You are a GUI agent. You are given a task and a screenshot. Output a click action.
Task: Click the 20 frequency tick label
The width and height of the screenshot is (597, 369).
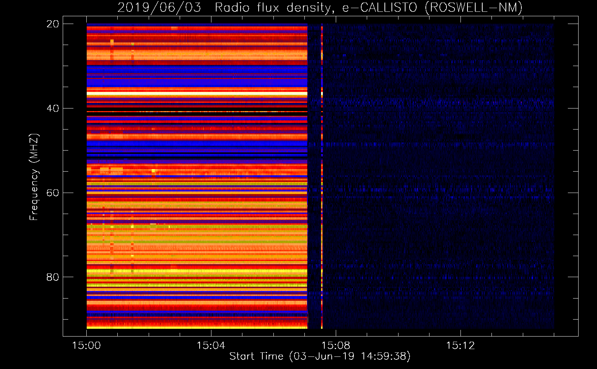pos(53,24)
